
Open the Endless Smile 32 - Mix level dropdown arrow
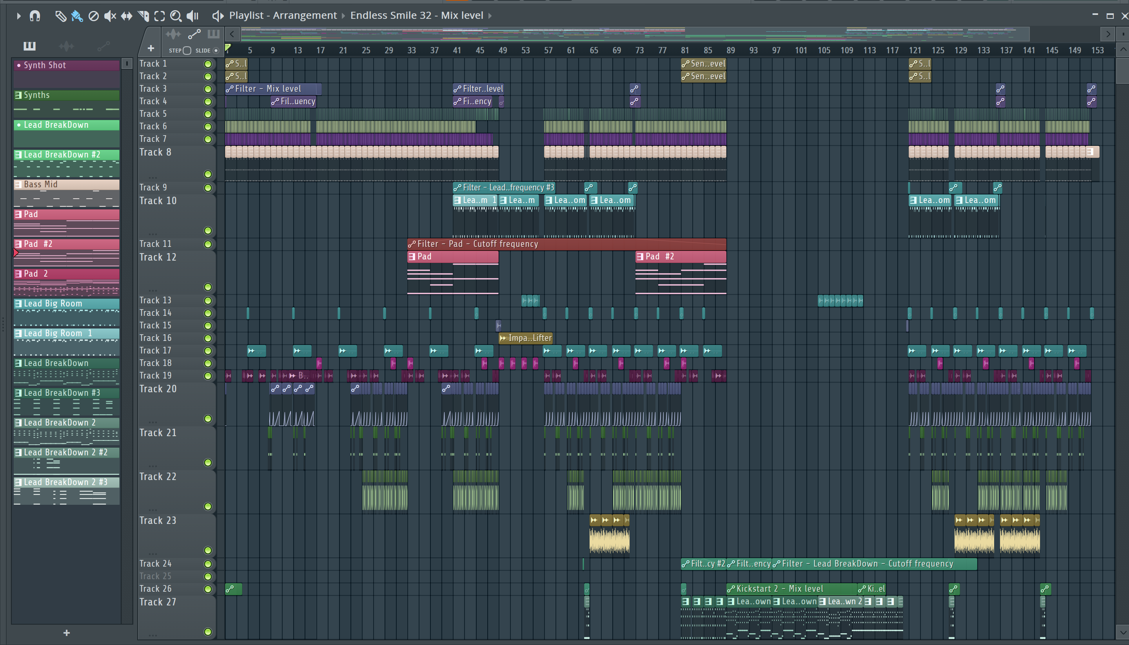pyautogui.click(x=490, y=16)
